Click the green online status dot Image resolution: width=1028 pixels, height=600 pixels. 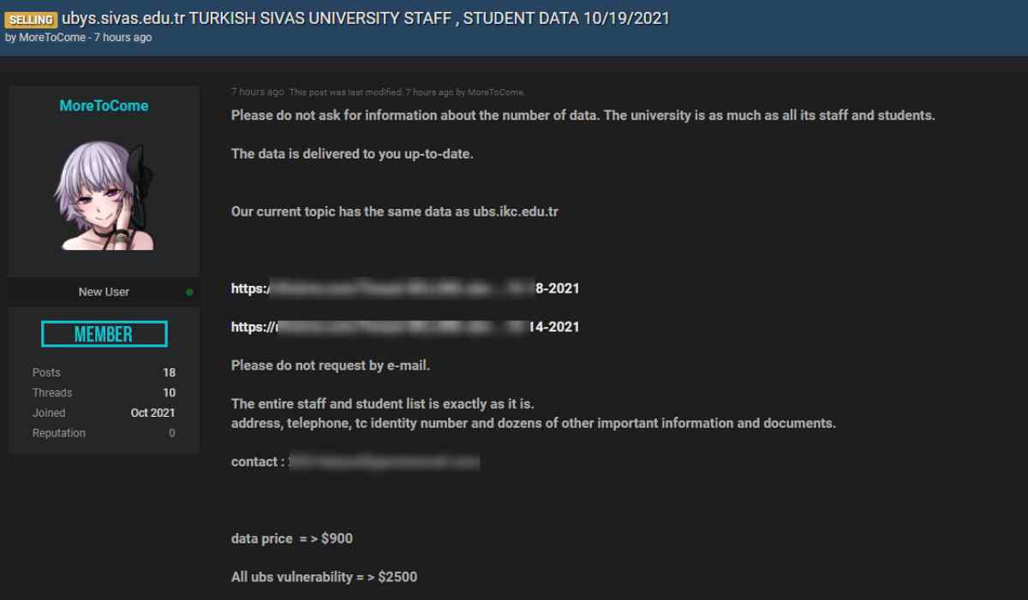[189, 292]
